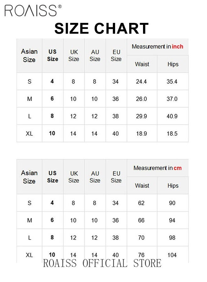Click hips value 94 in cm table
The image size is (207, 282).
172,220
